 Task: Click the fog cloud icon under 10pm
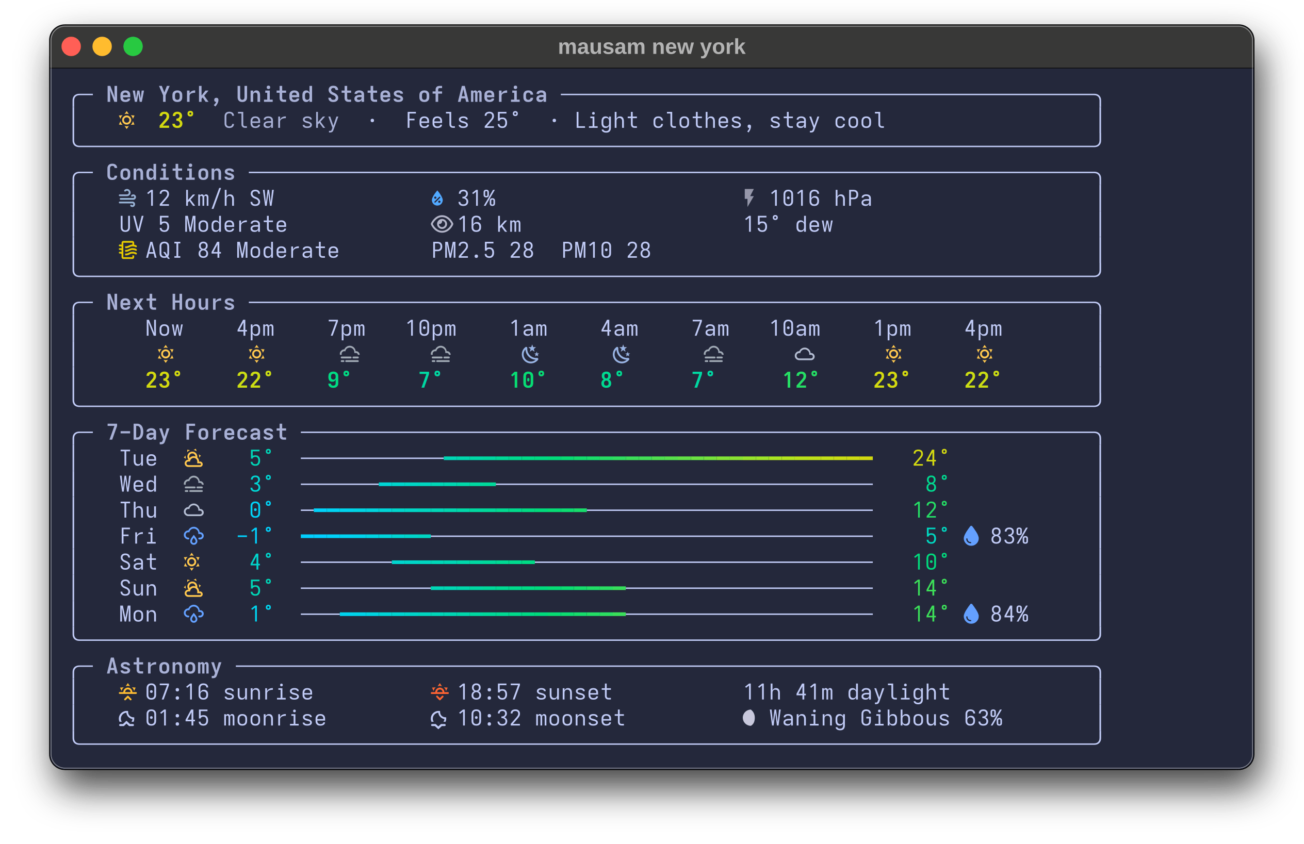point(440,355)
